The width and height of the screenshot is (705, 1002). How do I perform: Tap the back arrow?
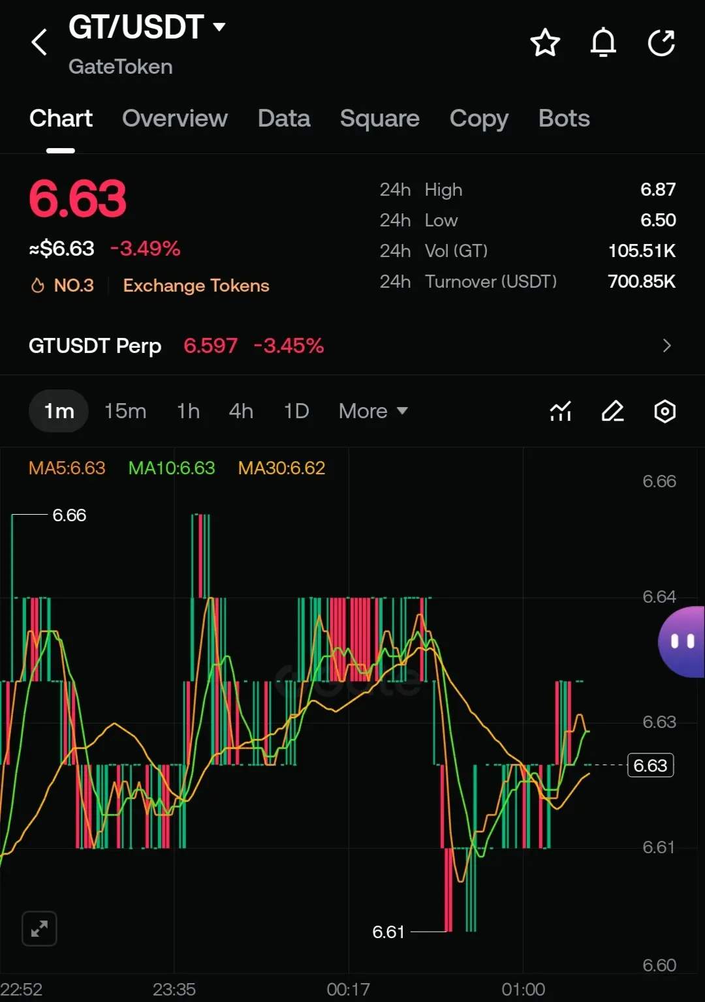[39, 42]
